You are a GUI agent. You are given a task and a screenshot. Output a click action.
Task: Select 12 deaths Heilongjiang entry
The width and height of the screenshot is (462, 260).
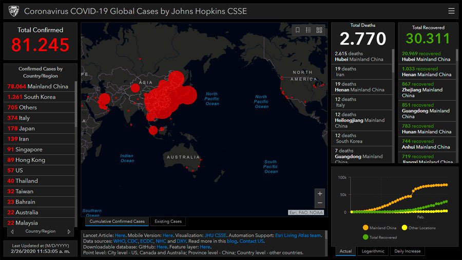coord(362,120)
